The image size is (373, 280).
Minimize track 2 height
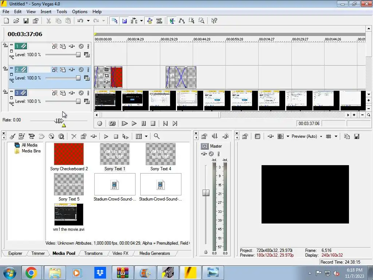point(11,68)
